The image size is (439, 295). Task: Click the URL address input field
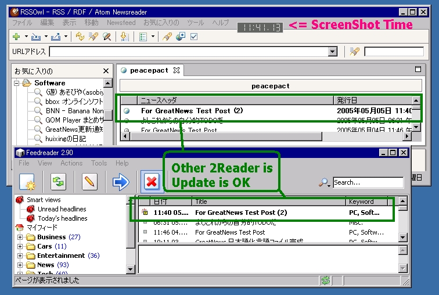click(189, 52)
